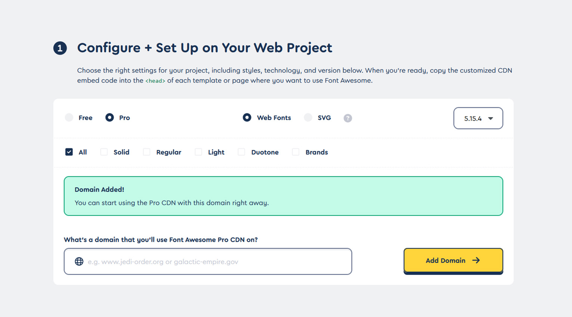The height and width of the screenshot is (317, 572).
Task: Click the Domain Added success banner
Action: [x=283, y=196]
